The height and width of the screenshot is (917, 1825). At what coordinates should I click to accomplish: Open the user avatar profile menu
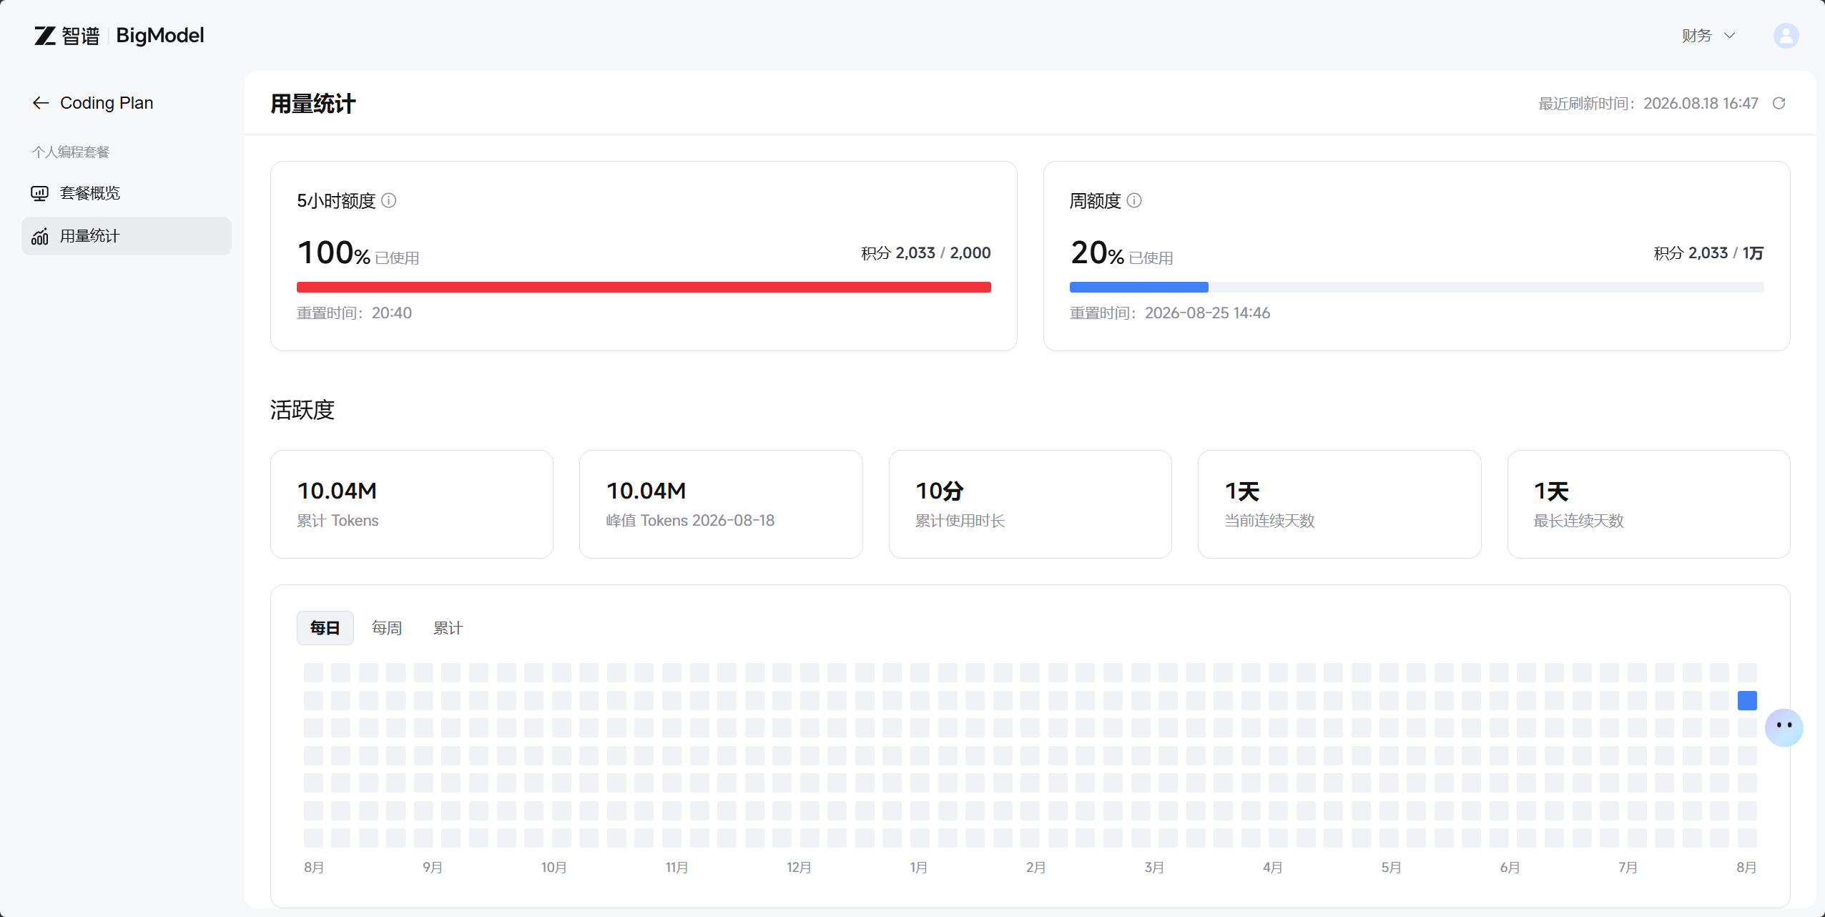(1786, 36)
